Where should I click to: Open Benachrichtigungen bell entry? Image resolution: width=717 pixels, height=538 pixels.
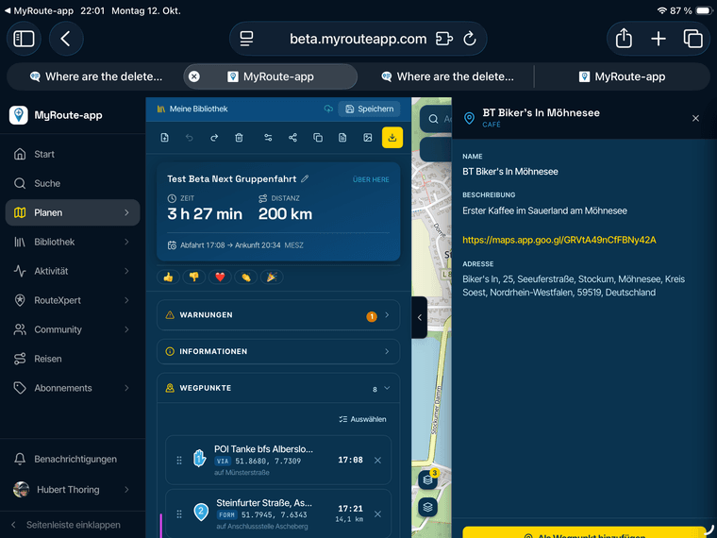pos(73,459)
